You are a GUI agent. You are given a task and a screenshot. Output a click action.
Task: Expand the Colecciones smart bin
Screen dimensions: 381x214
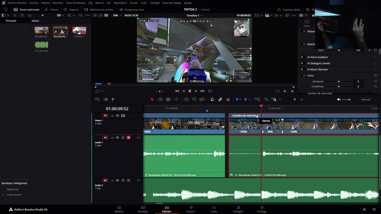[3, 195]
